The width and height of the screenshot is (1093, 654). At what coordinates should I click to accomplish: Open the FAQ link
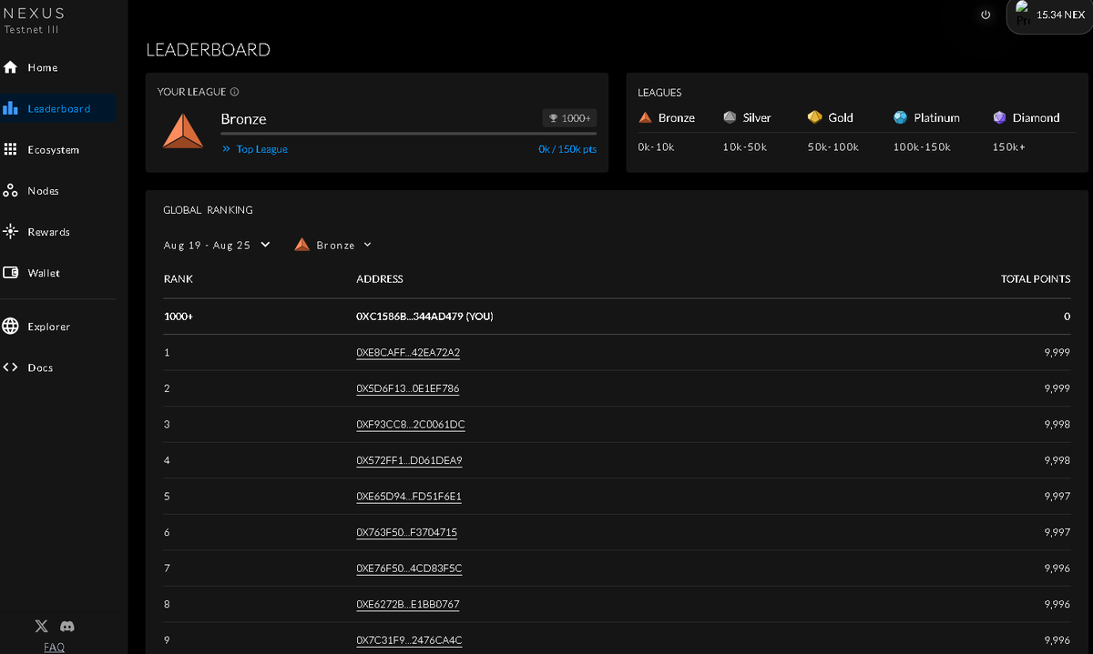(x=54, y=647)
